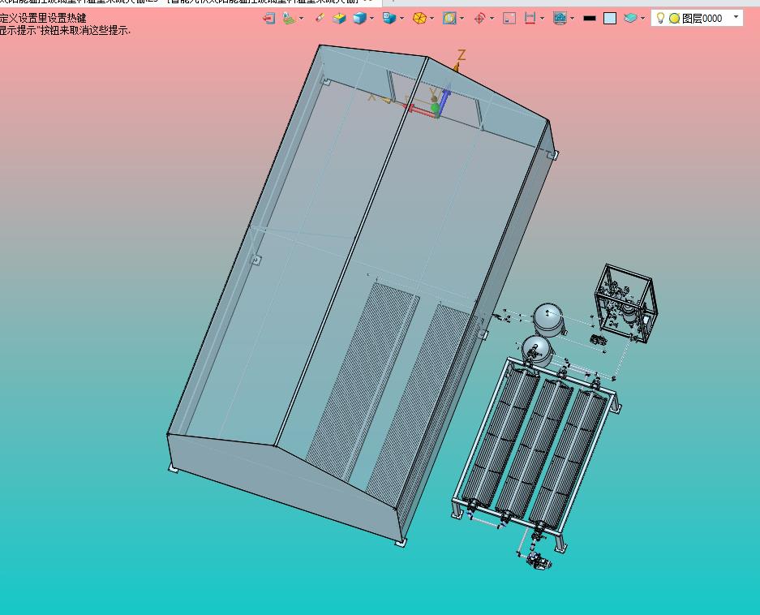Pick the light blue face color swatch
This screenshot has width=760, height=615.
click(x=610, y=19)
